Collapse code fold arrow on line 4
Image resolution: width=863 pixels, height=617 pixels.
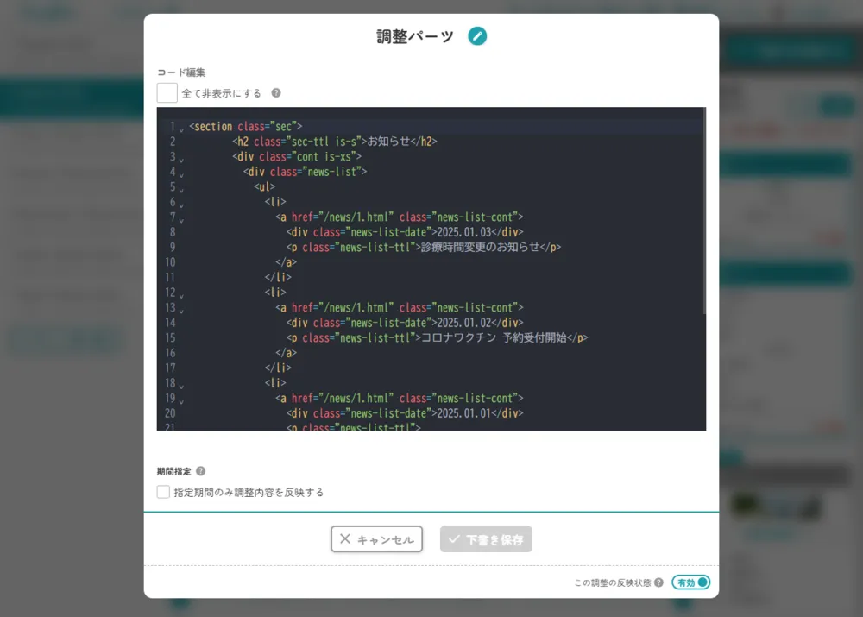pyautogui.click(x=181, y=175)
